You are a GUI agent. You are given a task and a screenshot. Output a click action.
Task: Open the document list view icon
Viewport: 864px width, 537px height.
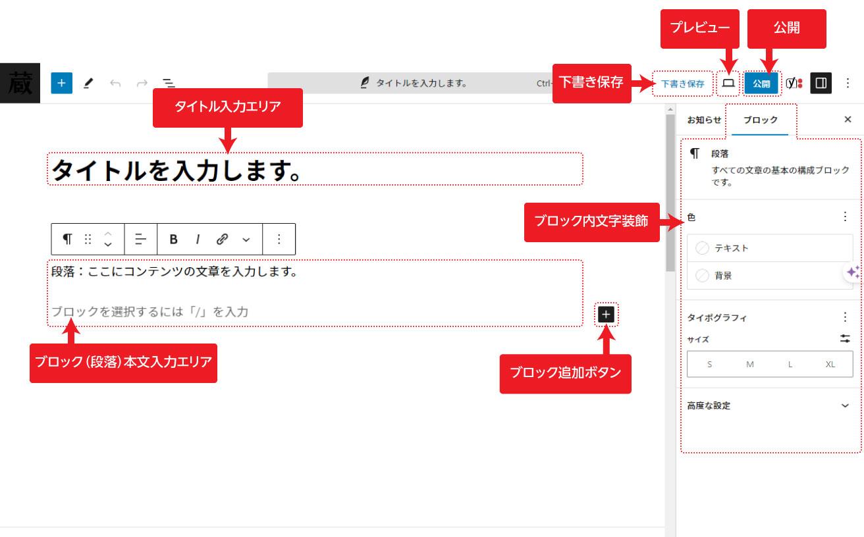pos(170,83)
